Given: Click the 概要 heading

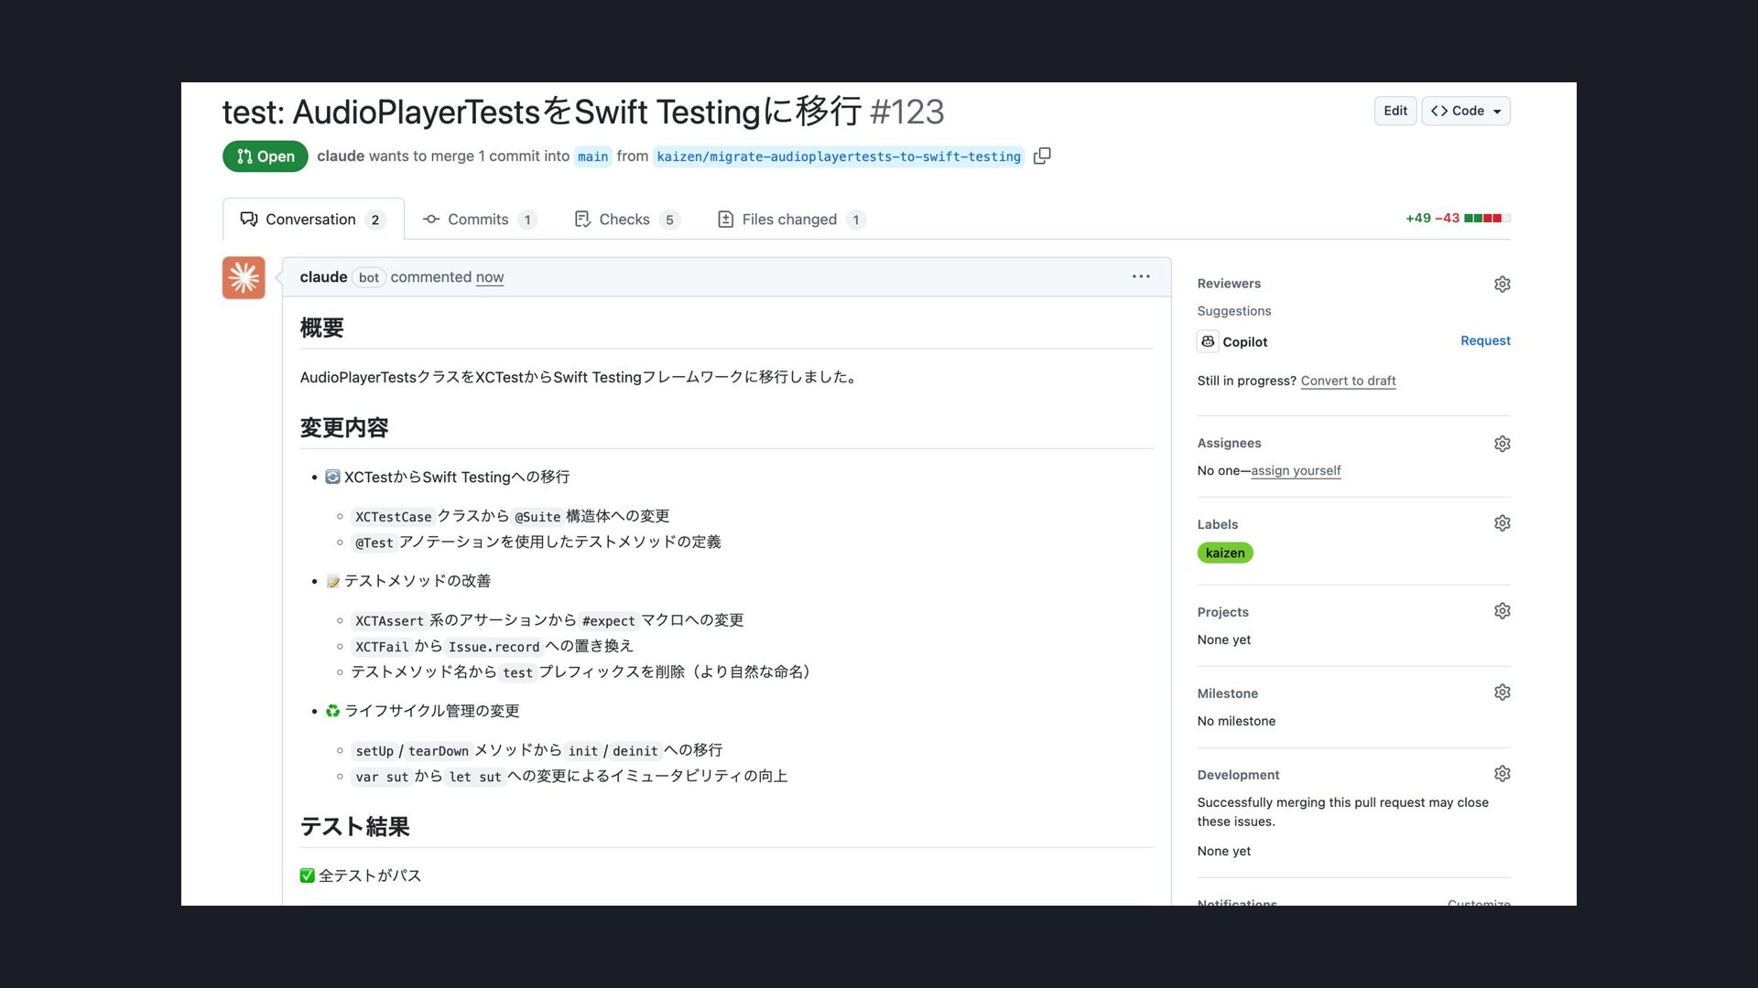Looking at the screenshot, I should pyautogui.click(x=322, y=328).
